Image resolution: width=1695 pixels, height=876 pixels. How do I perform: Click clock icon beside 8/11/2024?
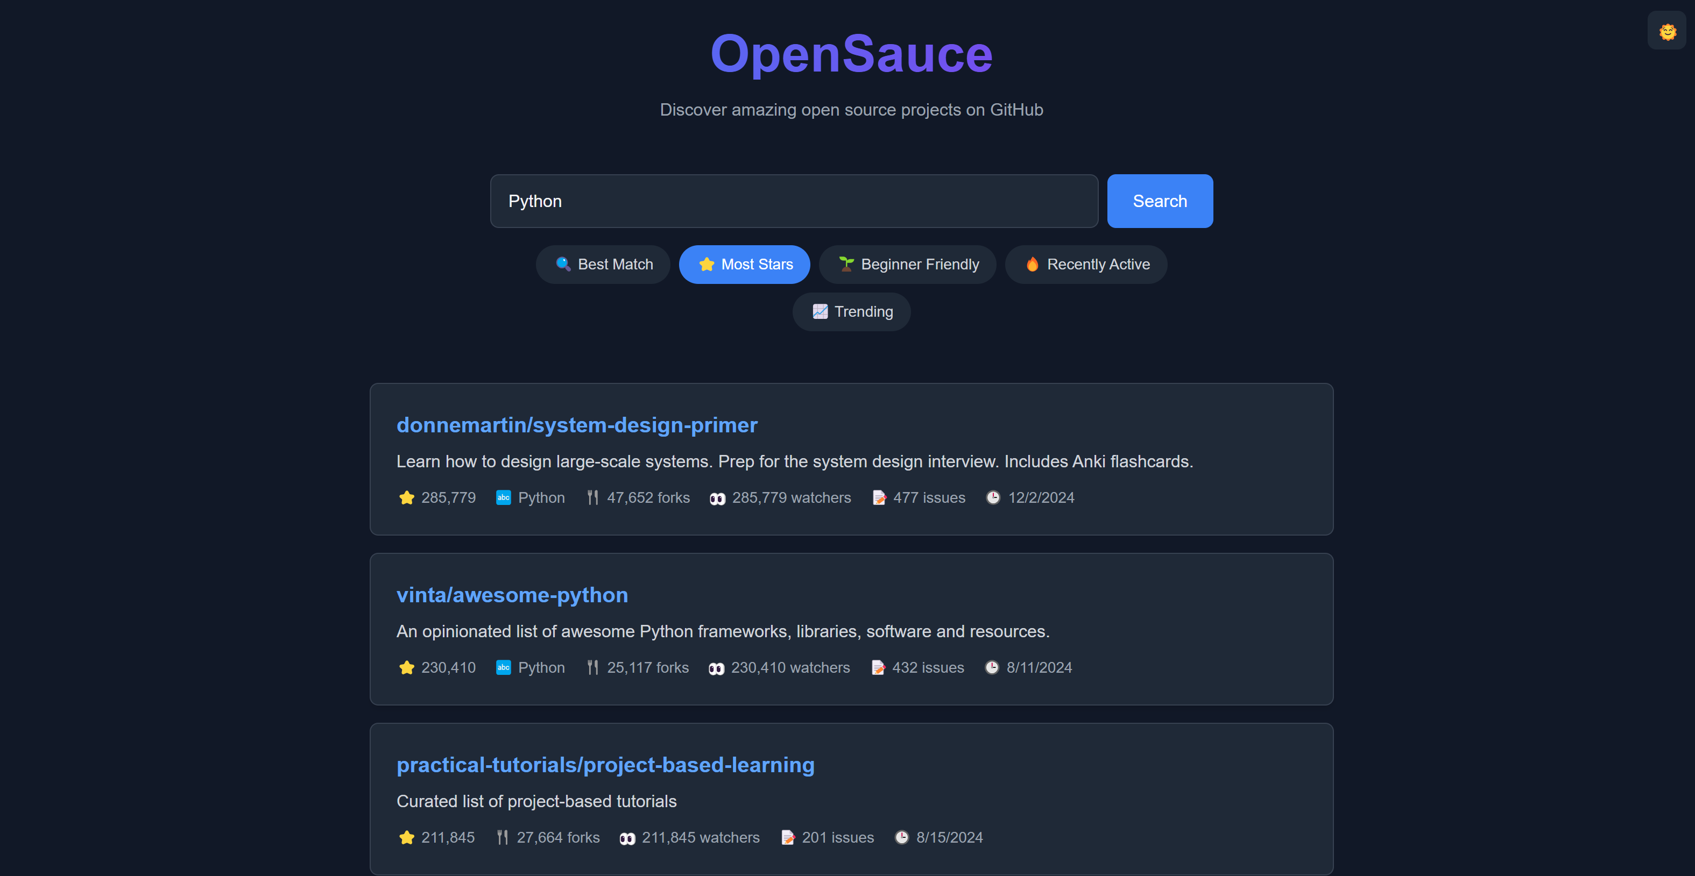point(991,667)
